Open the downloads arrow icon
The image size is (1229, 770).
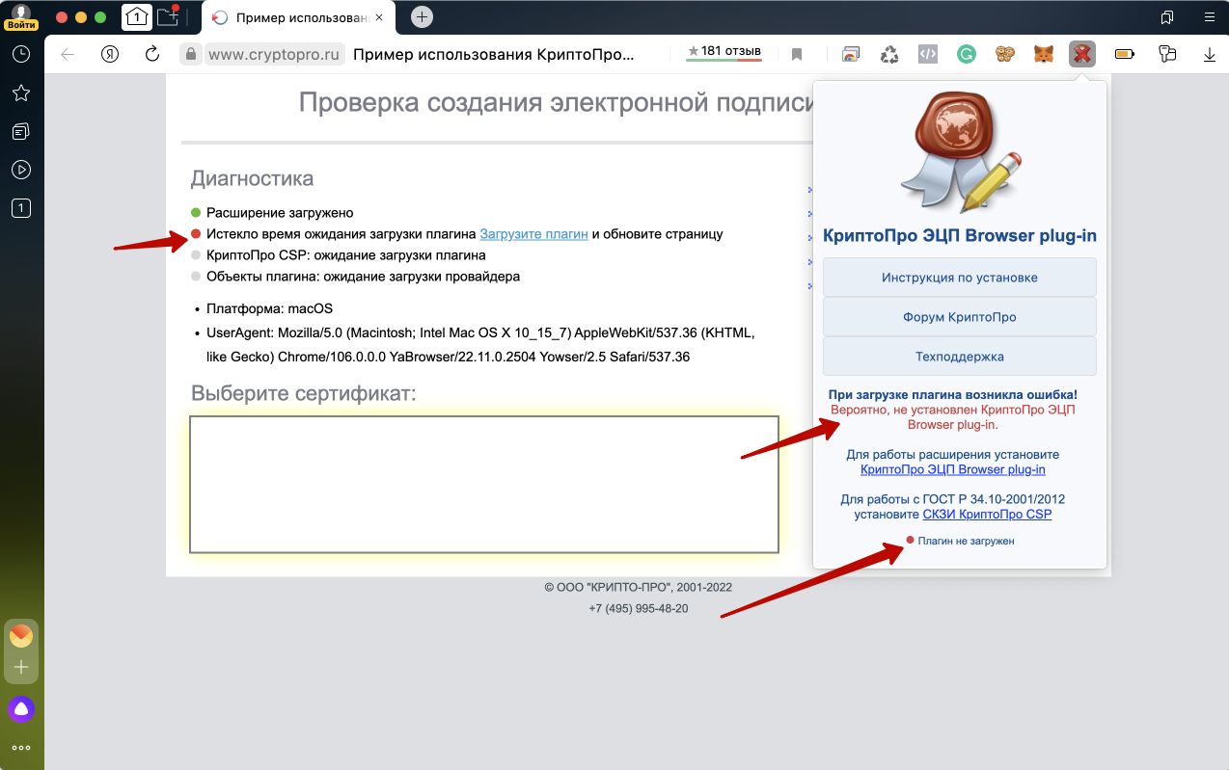click(1210, 55)
